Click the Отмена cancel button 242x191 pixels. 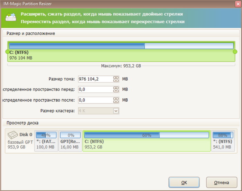point(222,182)
